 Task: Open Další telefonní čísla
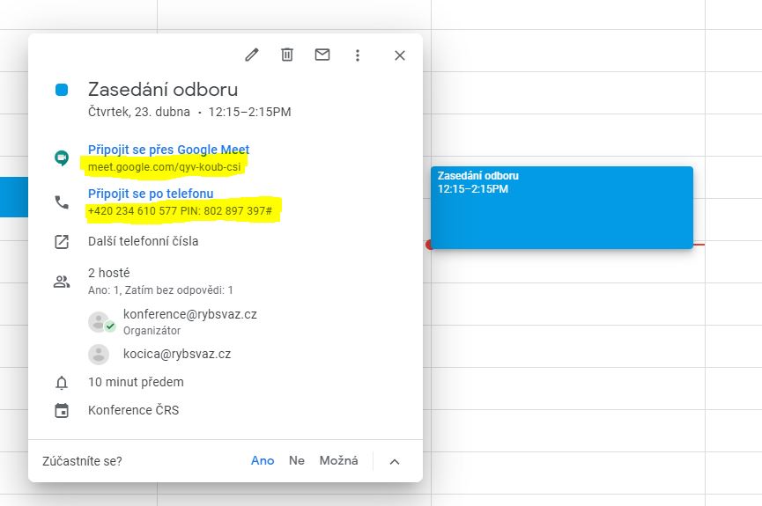tap(143, 241)
